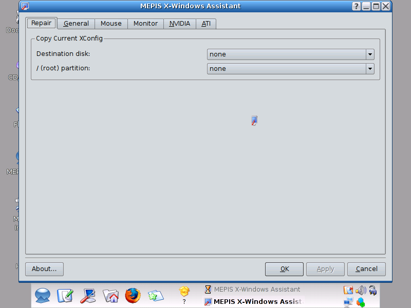Open the bookmarks star folder icon
The image size is (411, 308).
[x=156, y=296]
